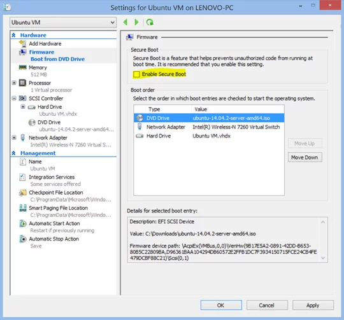Select Automatic Start Action settings
Screen dimensions: 344x320
tap(54, 223)
